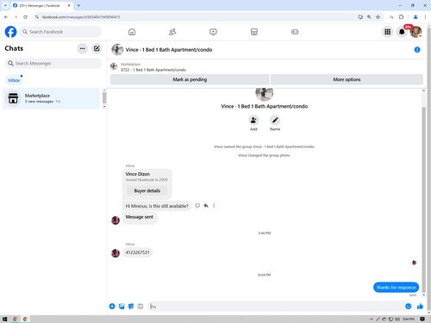
Task: Open browser extensions puzzle icon
Action: (x=401, y=17)
